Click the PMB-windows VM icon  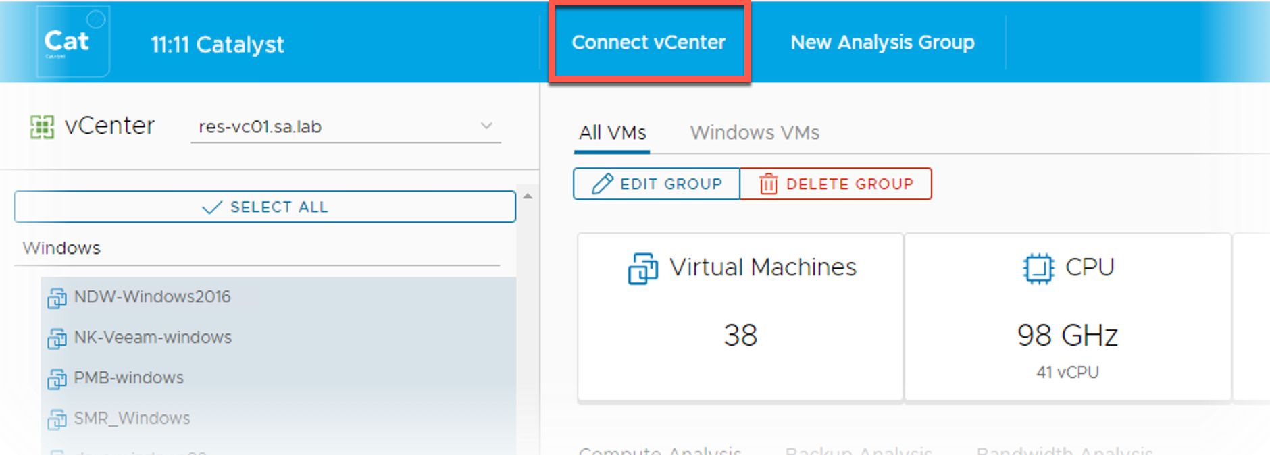57,379
